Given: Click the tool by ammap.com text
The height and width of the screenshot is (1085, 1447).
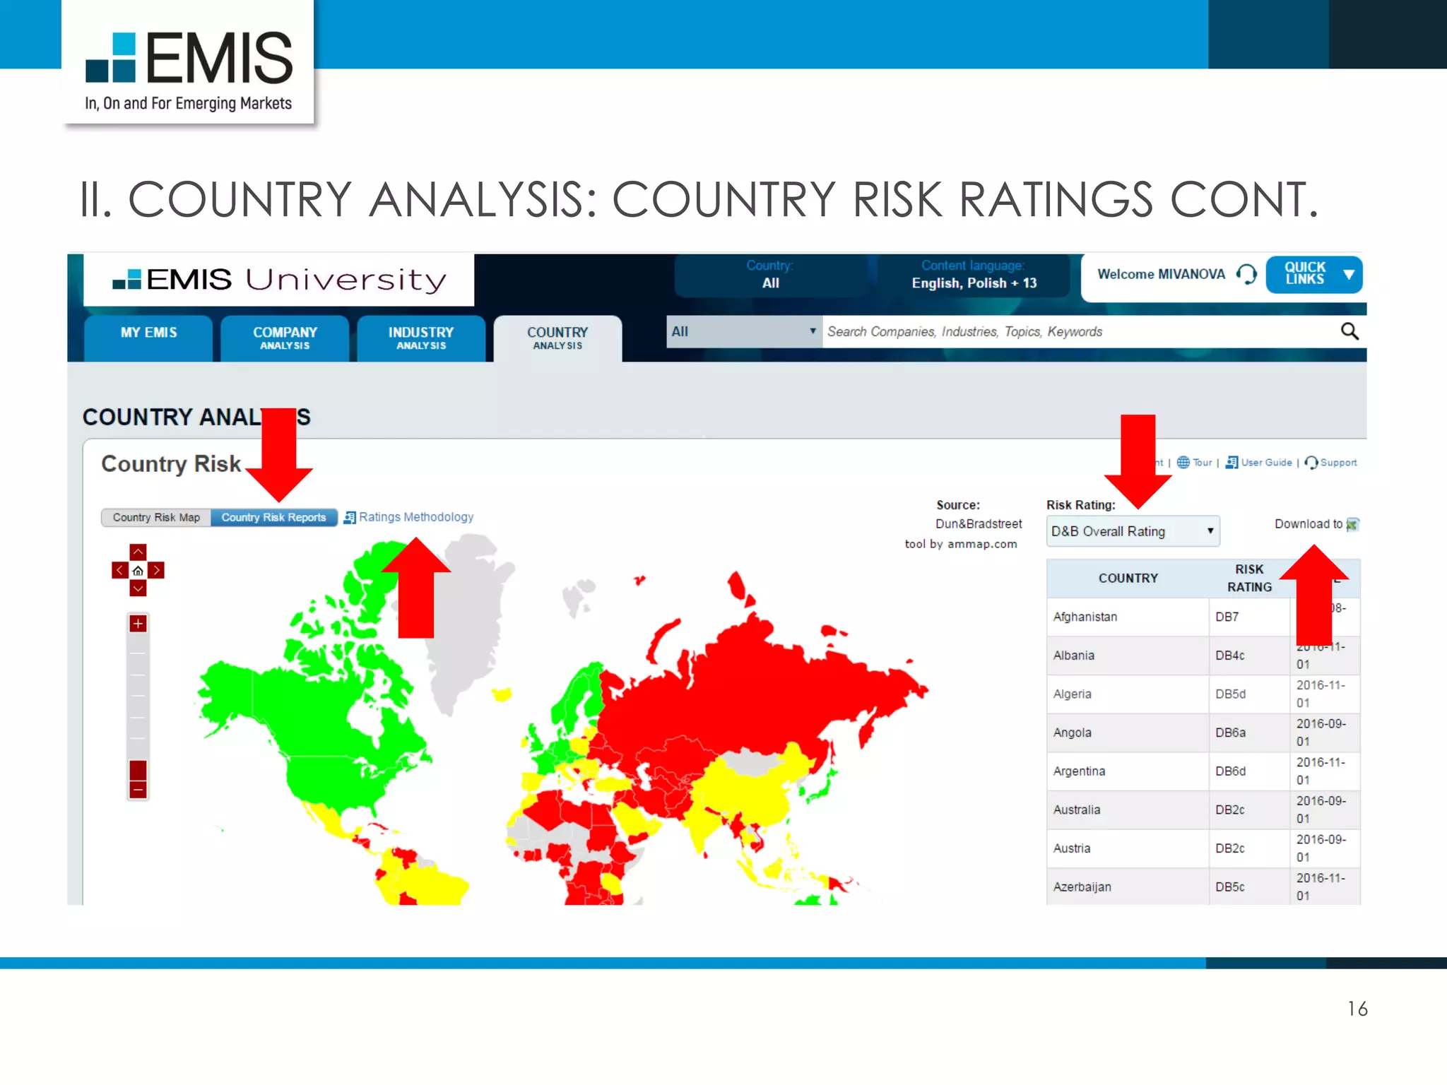Looking at the screenshot, I should [961, 544].
